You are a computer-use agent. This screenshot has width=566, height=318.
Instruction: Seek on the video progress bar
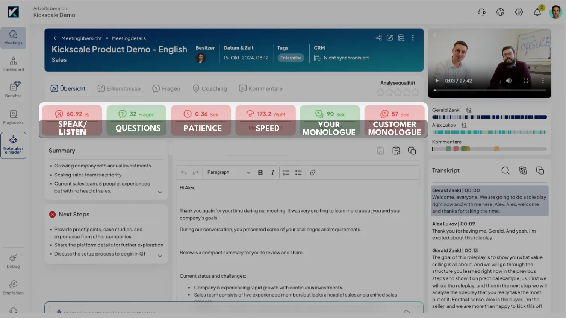(x=490, y=90)
